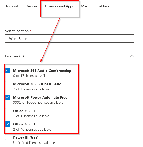Click the Licenses (3) section heading
Image resolution: width=143 pixels, height=147 pixels.
tap(14, 56)
